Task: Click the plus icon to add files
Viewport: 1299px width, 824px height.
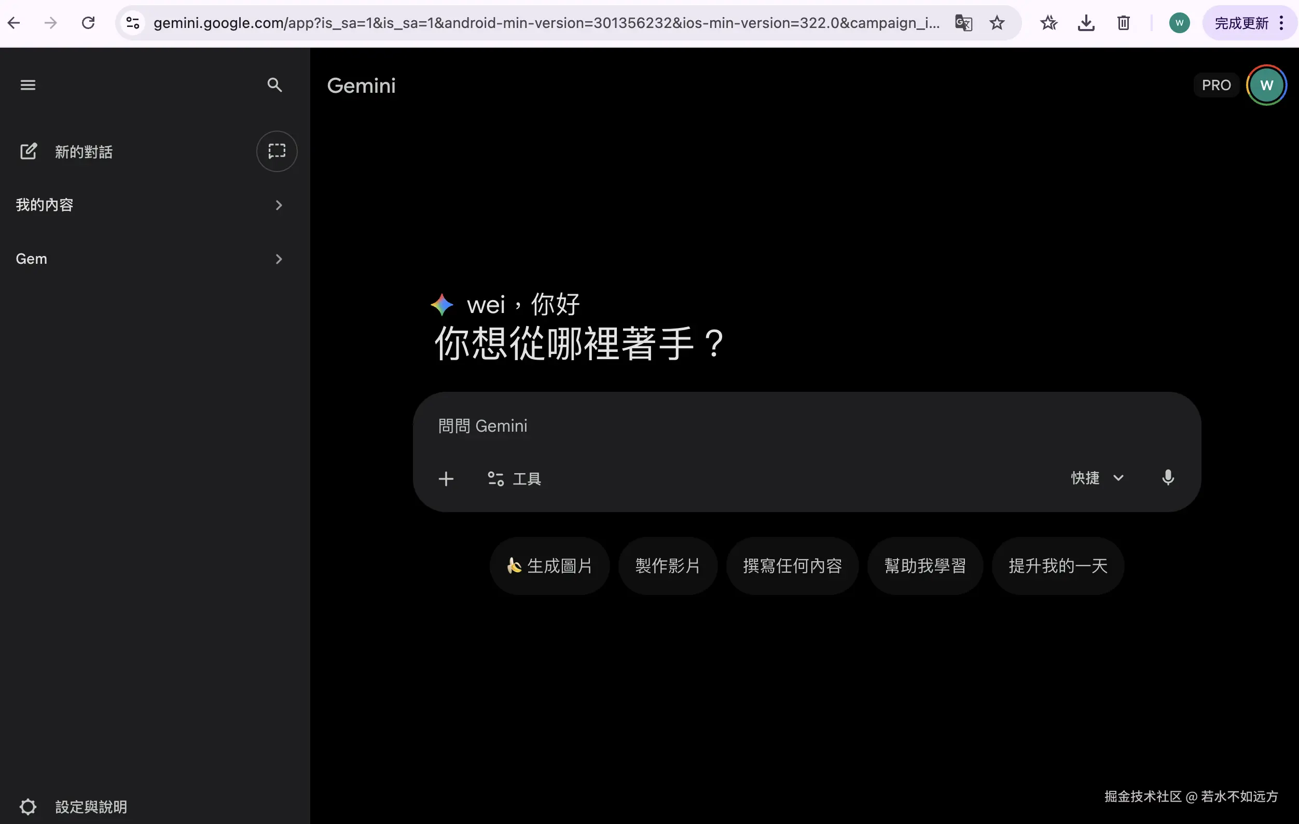Action: tap(446, 478)
